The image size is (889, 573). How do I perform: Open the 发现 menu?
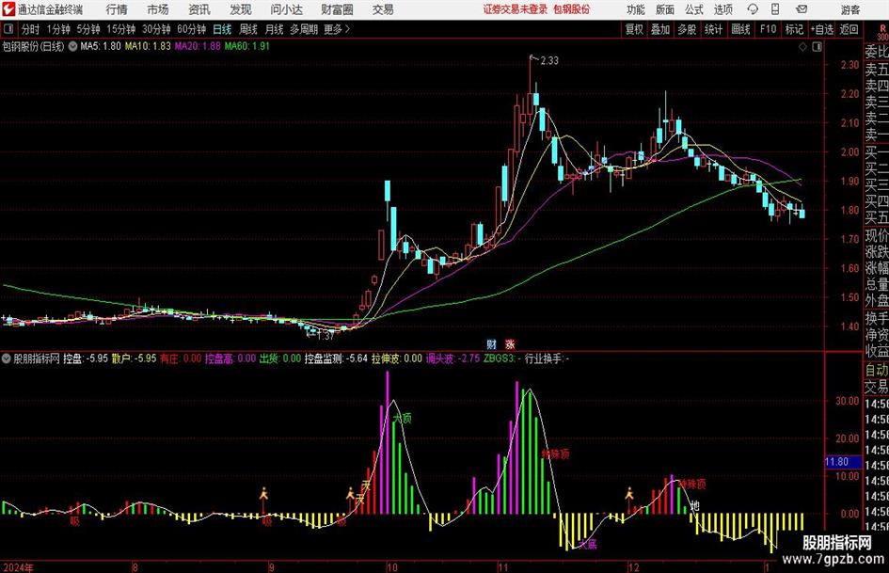tap(241, 9)
